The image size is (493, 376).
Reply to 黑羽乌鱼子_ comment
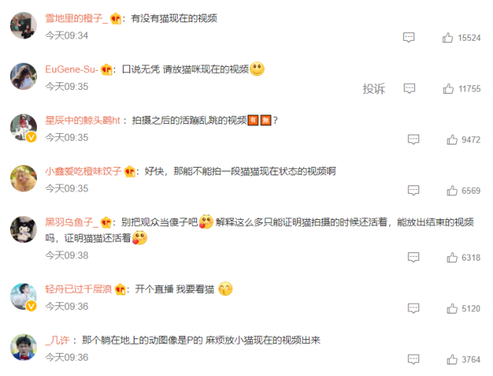click(413, 257)
